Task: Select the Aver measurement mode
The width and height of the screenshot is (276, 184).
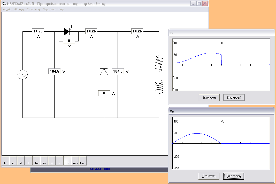Action: [x=83, y=161]
